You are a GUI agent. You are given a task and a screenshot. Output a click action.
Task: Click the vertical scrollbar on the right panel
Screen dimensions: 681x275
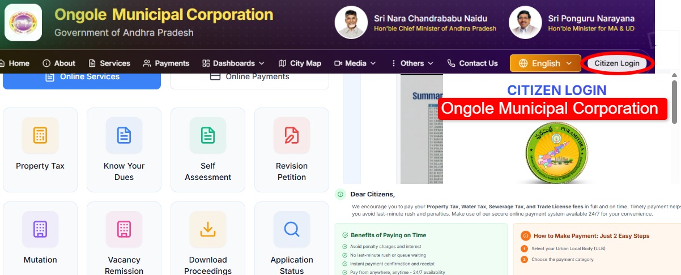[x=674, y=102]
